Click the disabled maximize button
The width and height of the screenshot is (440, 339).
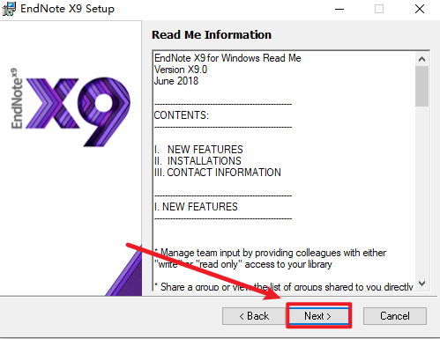click(x=379, y=9)
